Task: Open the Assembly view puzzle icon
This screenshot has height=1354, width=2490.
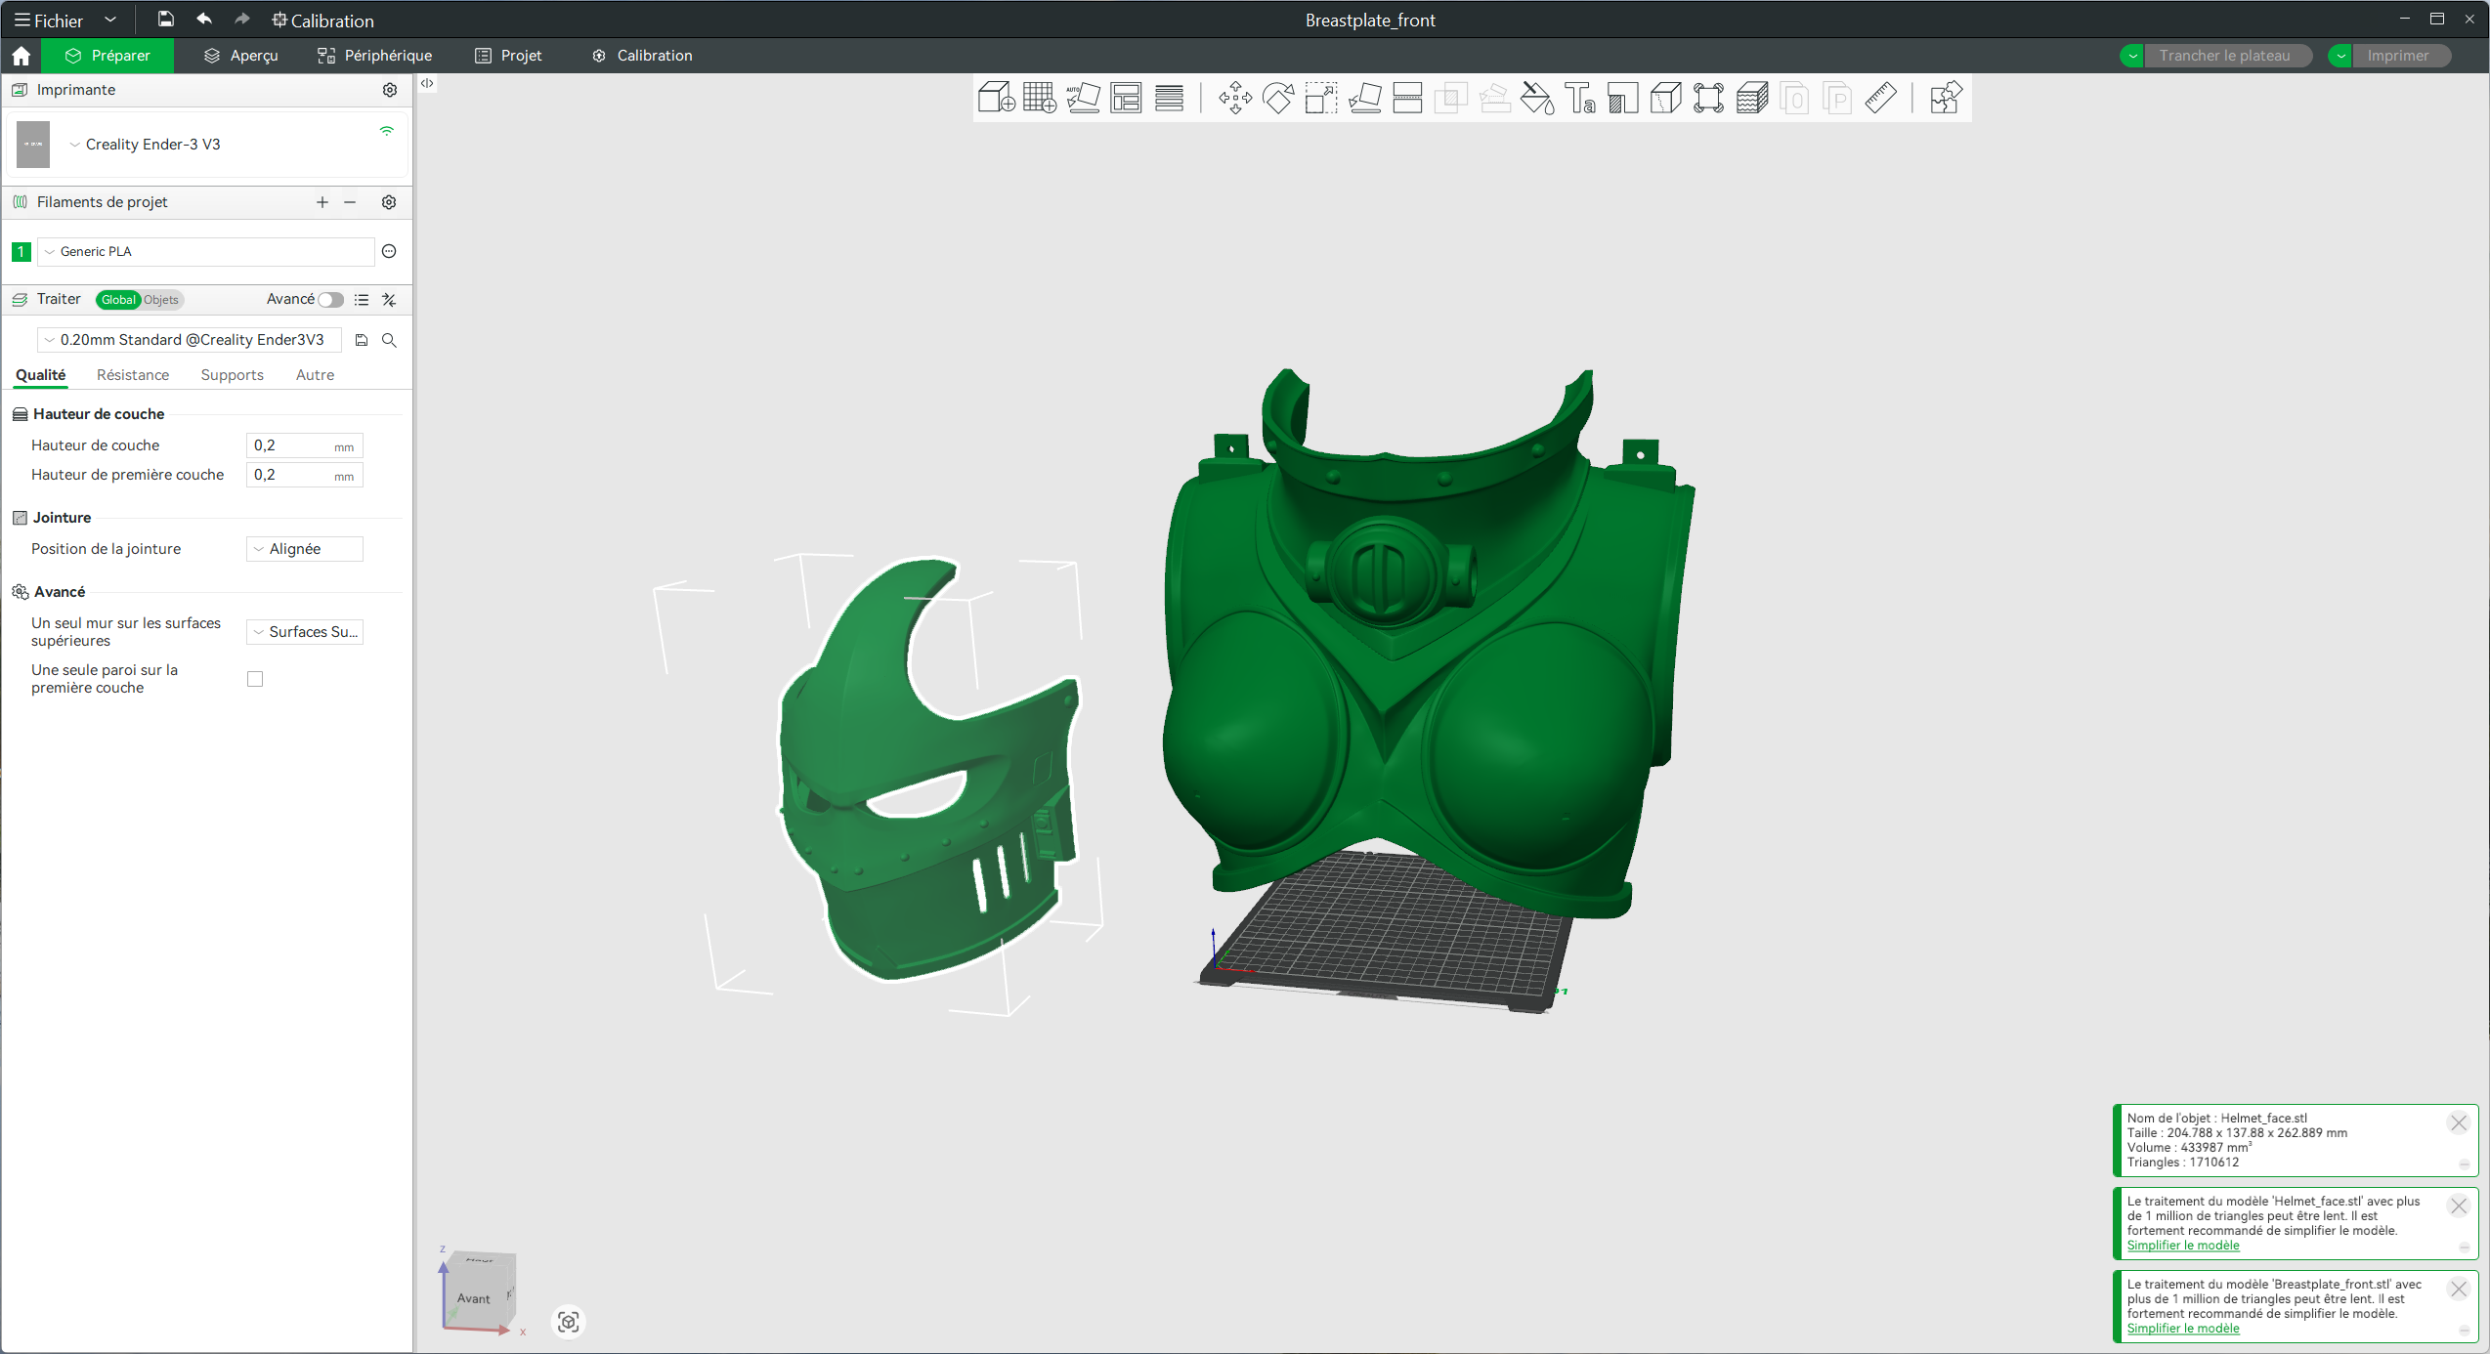Action: [1945, 99]
